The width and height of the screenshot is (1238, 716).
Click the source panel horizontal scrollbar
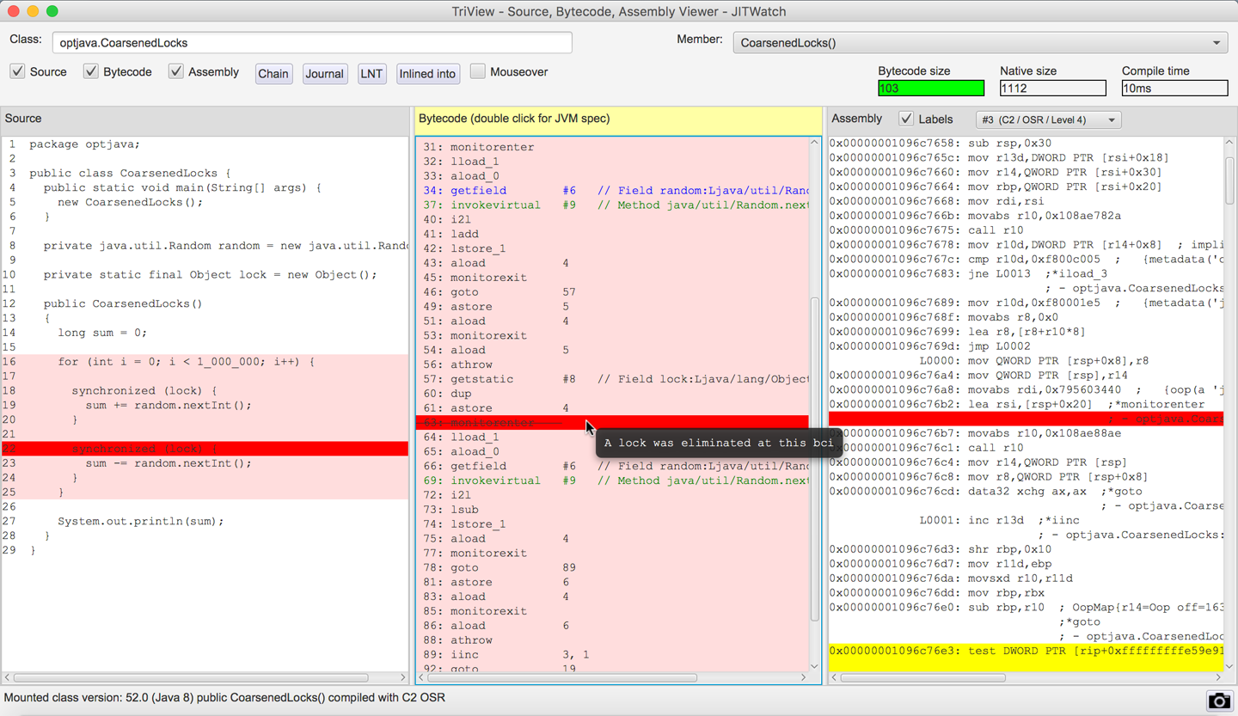point(191,677)
